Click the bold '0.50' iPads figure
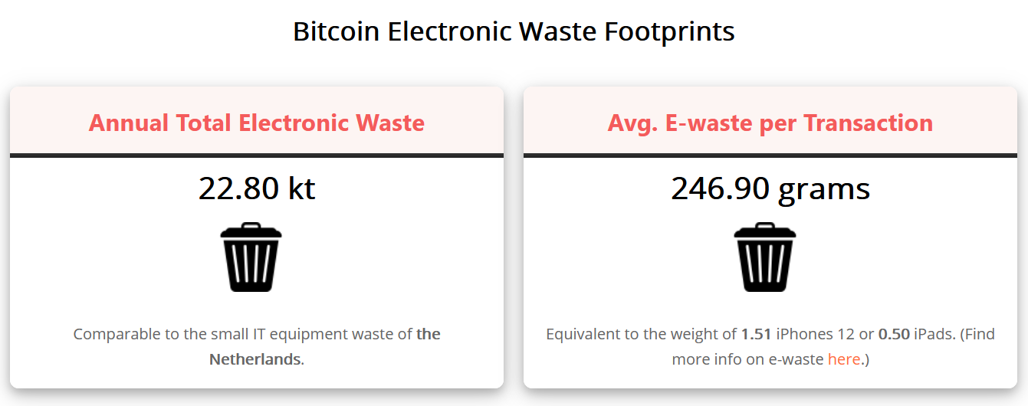Viewport: 1028px width, 406px height. (x=894, y=335)
